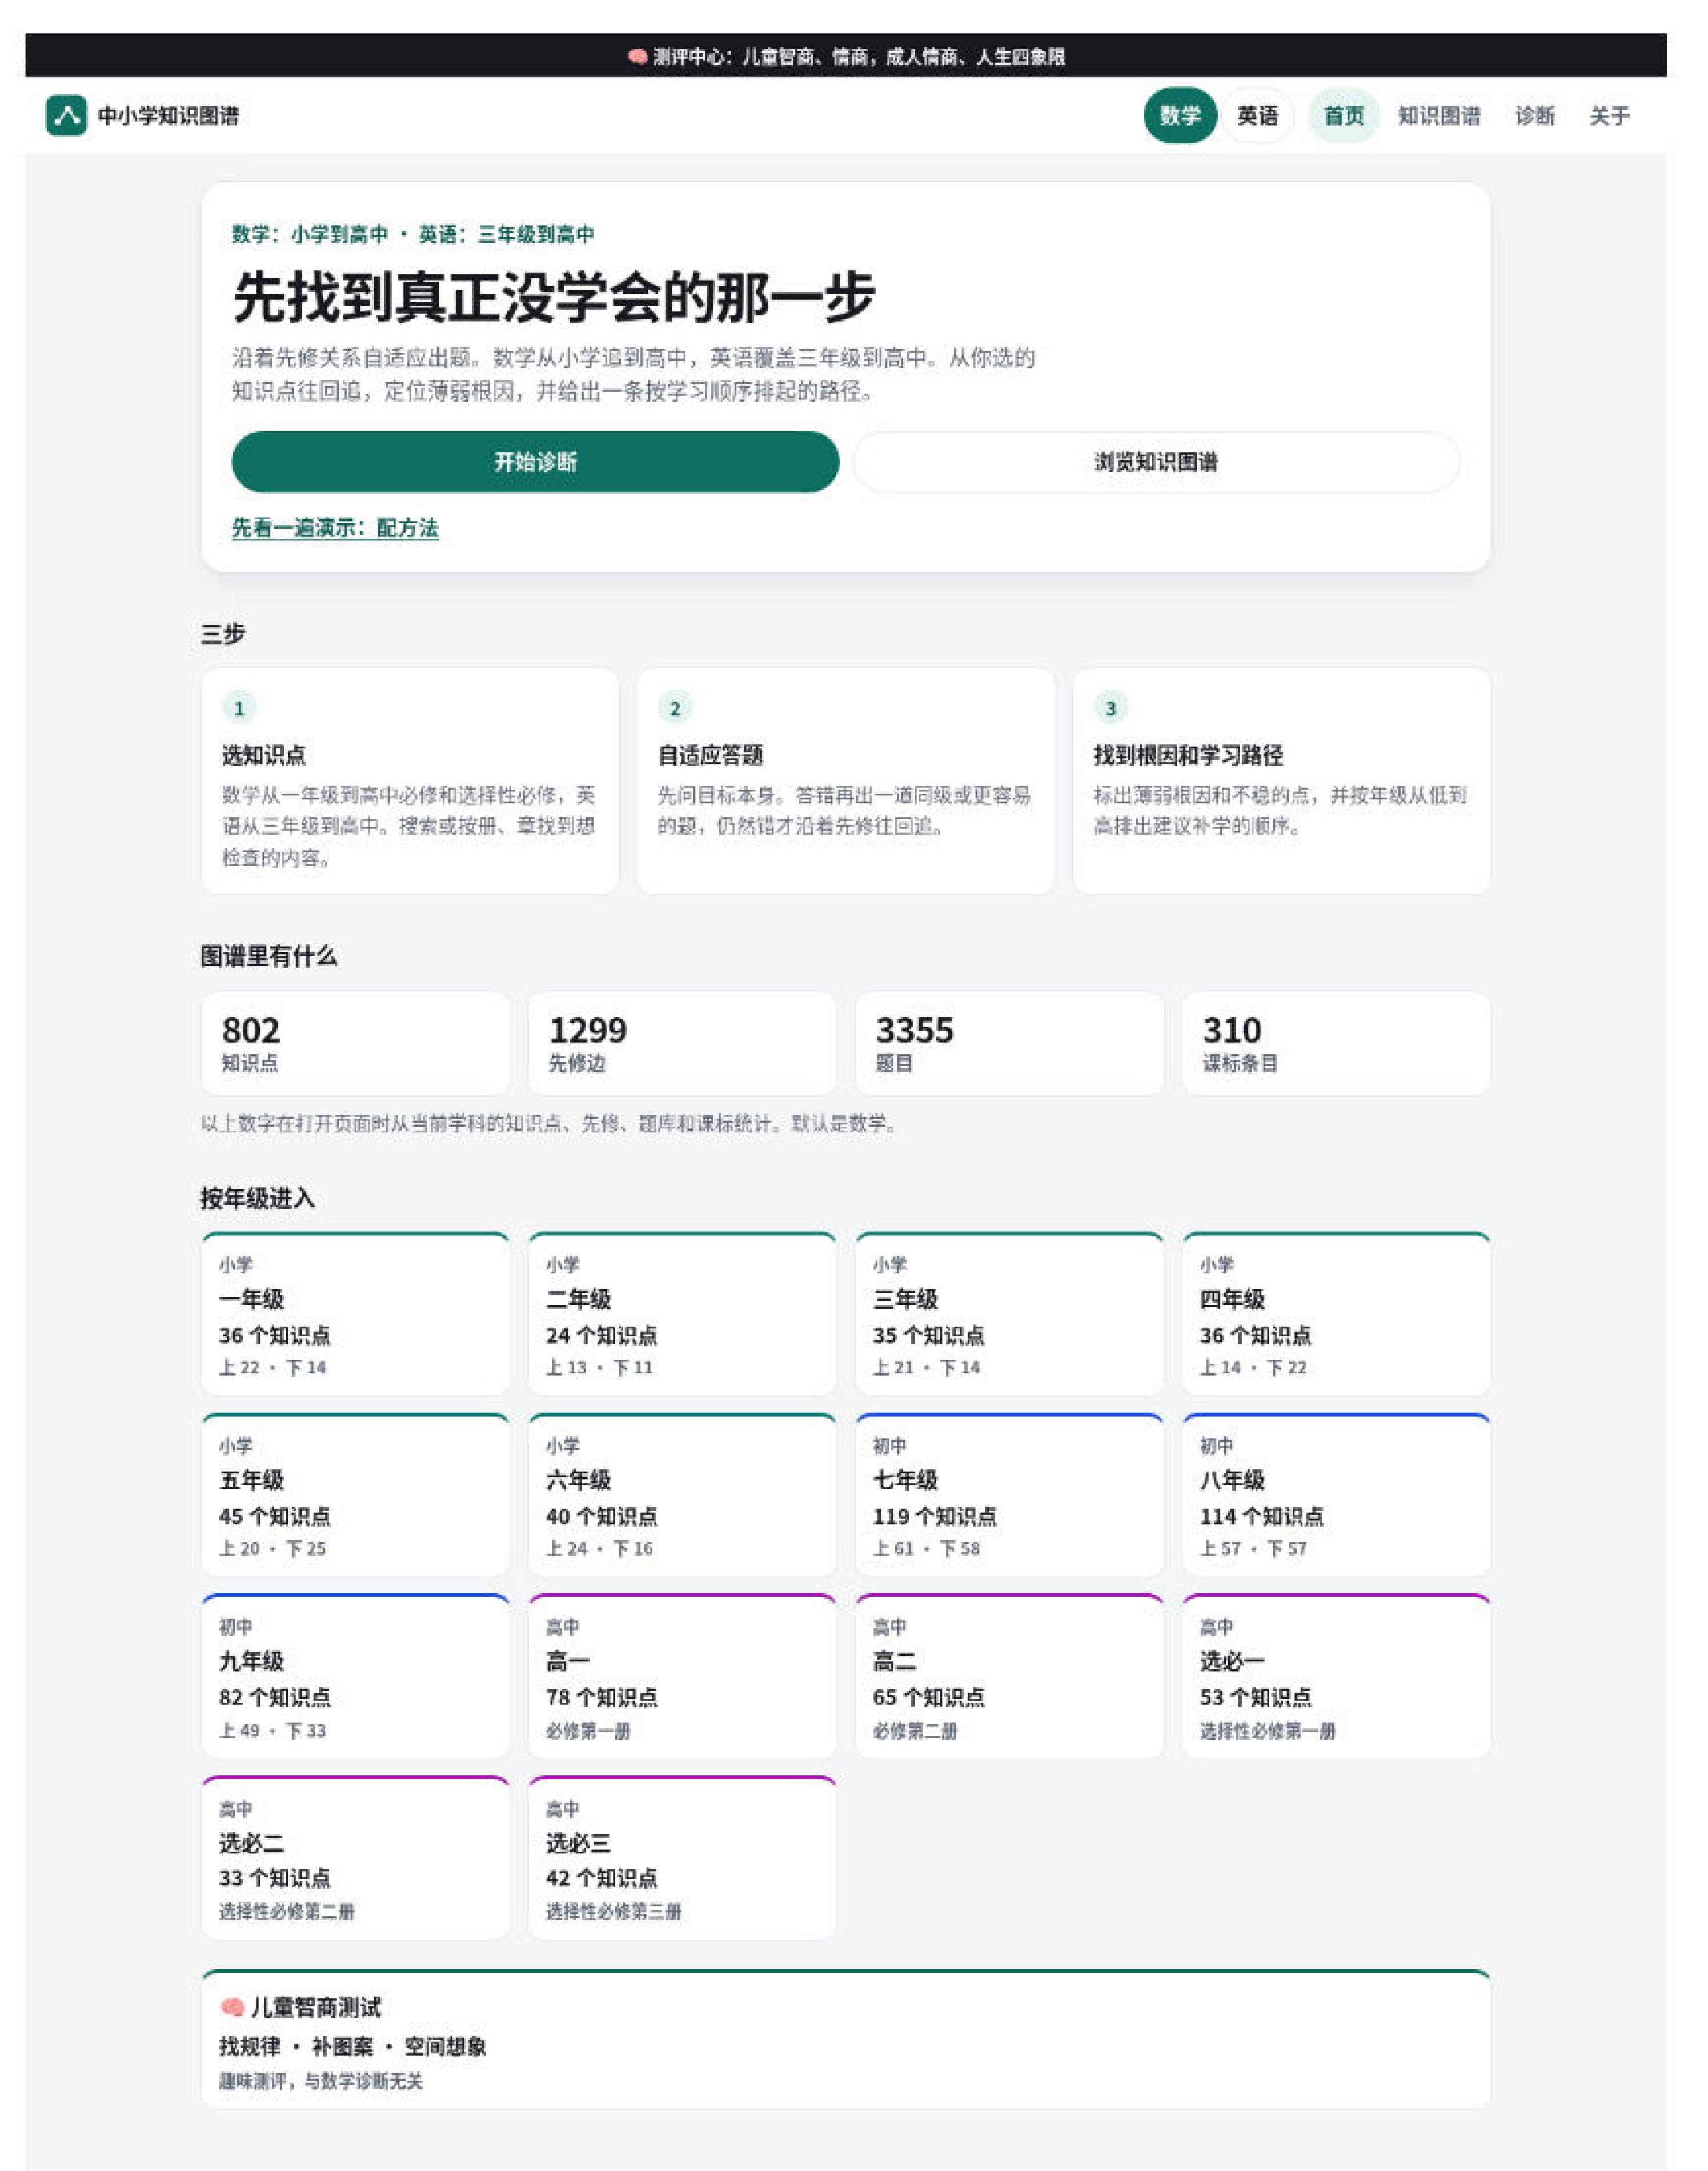
Task: Open the 九年级 grade card
Action: tap(355, 1676)
